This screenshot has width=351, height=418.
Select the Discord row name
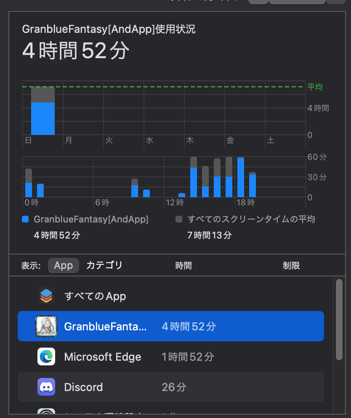pyautogui.click(x=83, y=387)
